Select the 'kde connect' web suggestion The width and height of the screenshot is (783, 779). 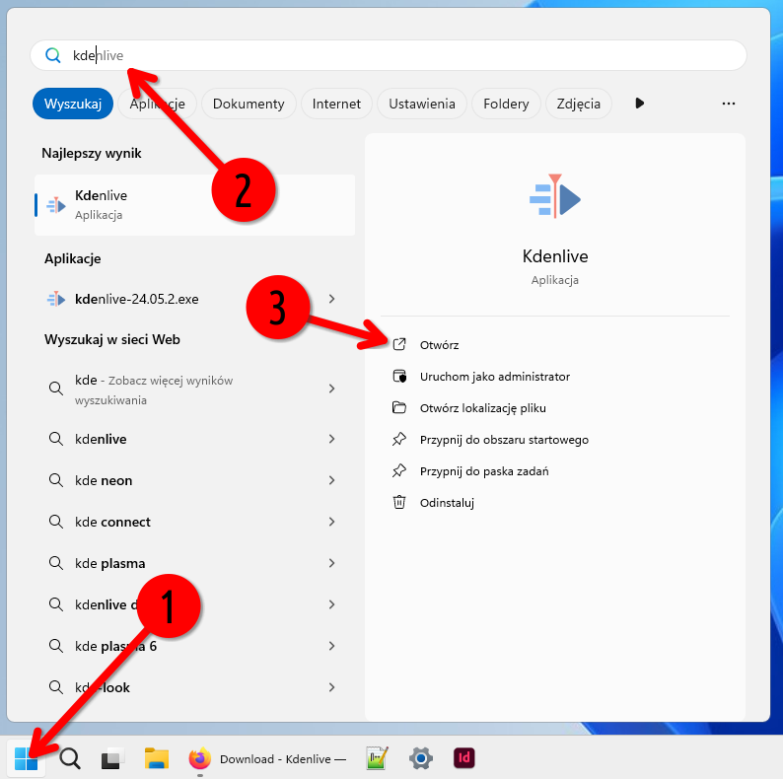194,522
